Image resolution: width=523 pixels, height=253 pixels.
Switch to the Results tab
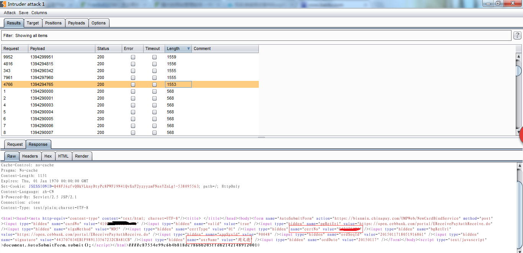click(x=14, y=23)
